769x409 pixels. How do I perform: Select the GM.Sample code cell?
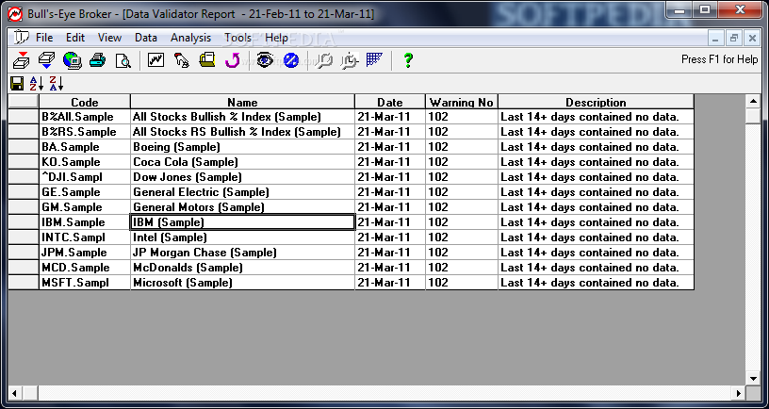(85, 207)
